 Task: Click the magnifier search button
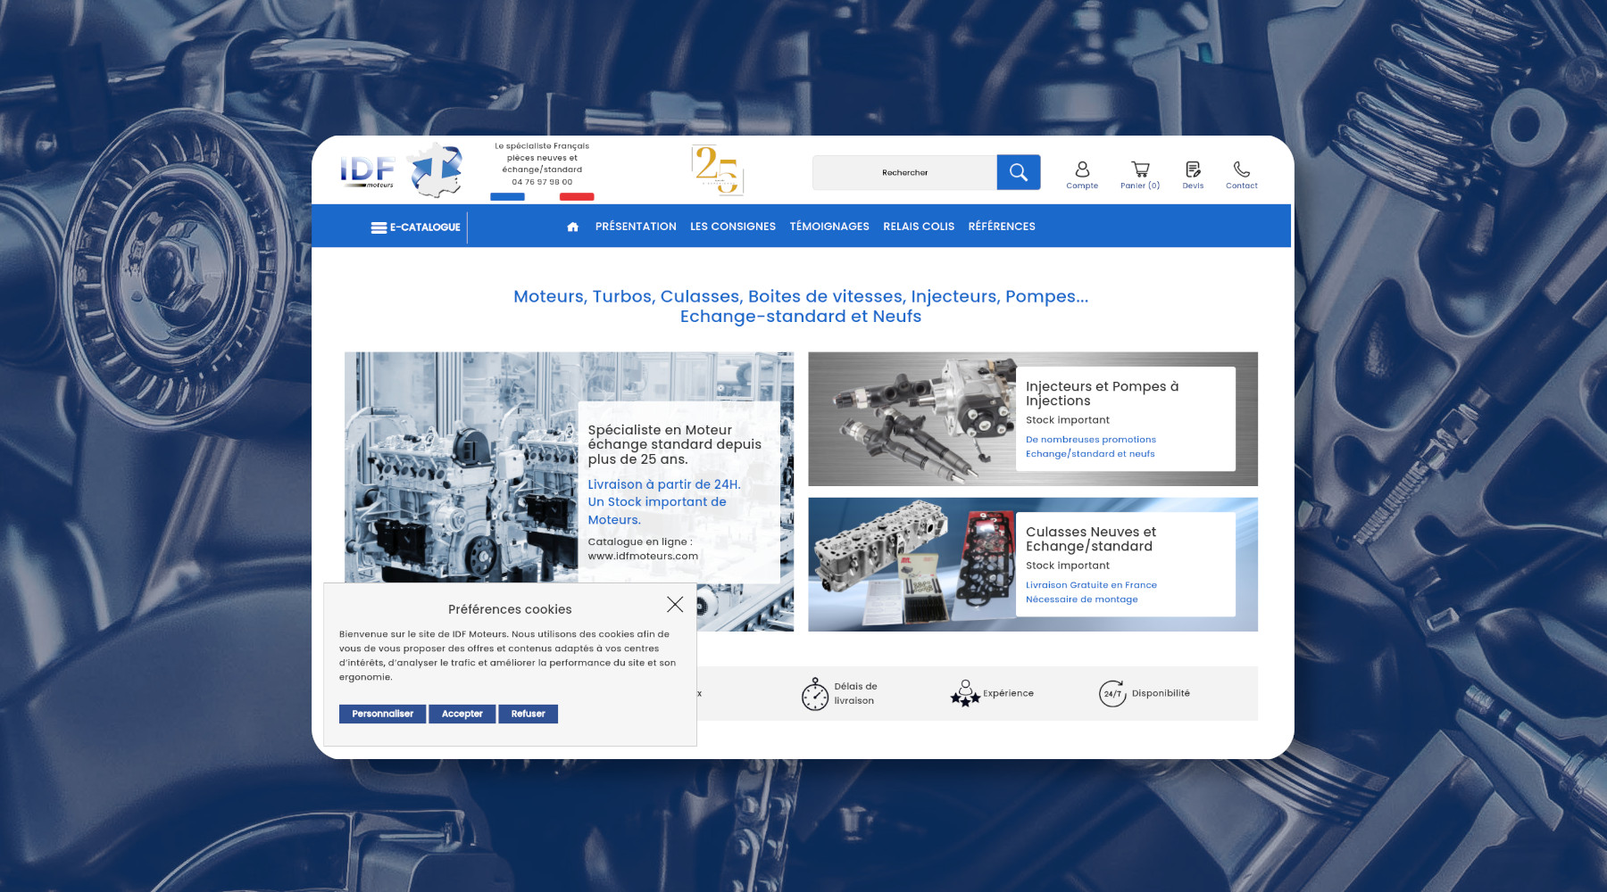pos(1019,172)
